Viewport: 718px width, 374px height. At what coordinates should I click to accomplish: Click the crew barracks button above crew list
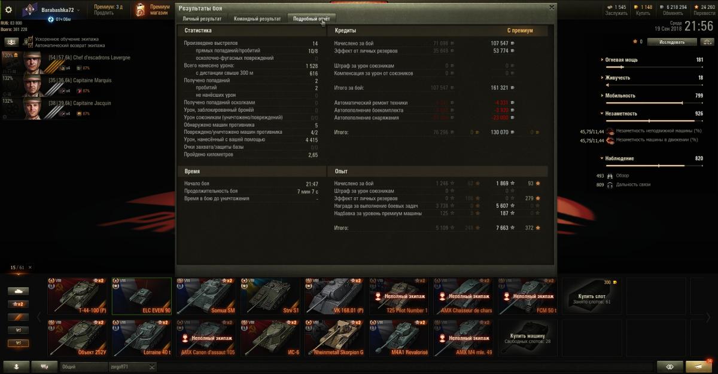pyautogui.click(x=12, y=42)
